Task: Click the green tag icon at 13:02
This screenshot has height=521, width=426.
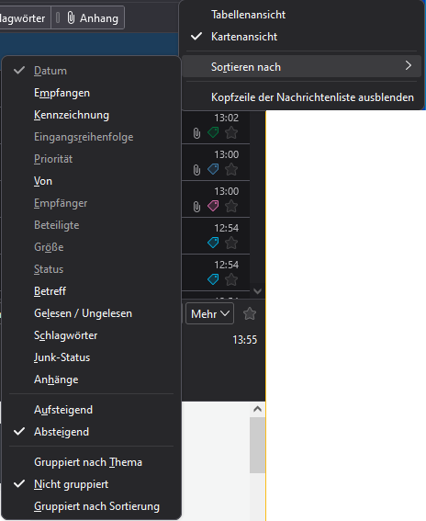Action: click(x=213, y=132)
